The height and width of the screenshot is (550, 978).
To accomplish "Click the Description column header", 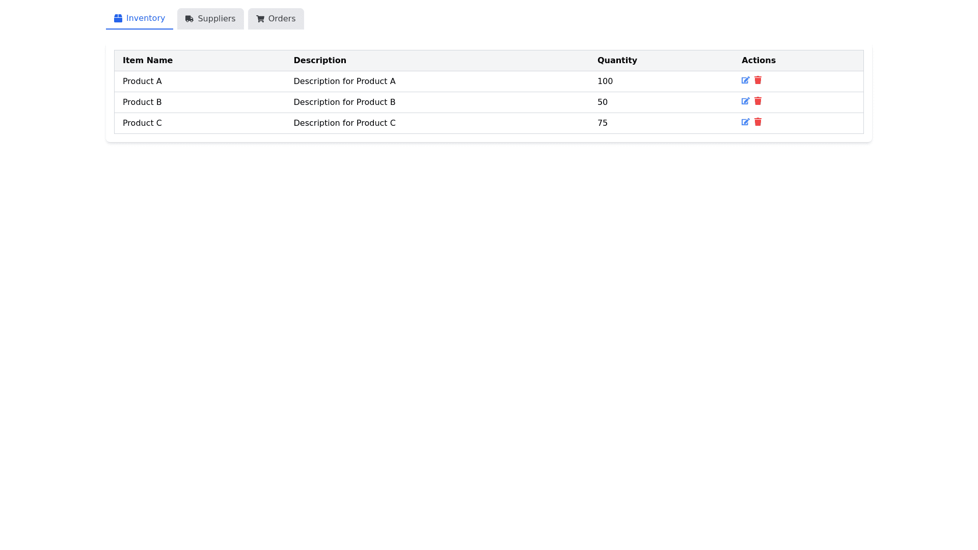I will [320, 61].
